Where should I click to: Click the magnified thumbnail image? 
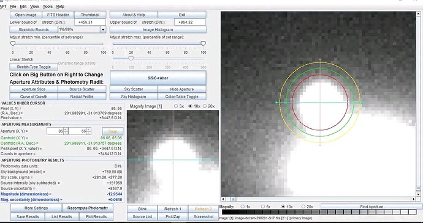pos(173,157)
